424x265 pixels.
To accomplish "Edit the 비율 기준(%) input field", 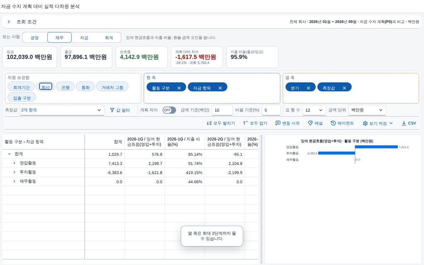I will point(271,110).
